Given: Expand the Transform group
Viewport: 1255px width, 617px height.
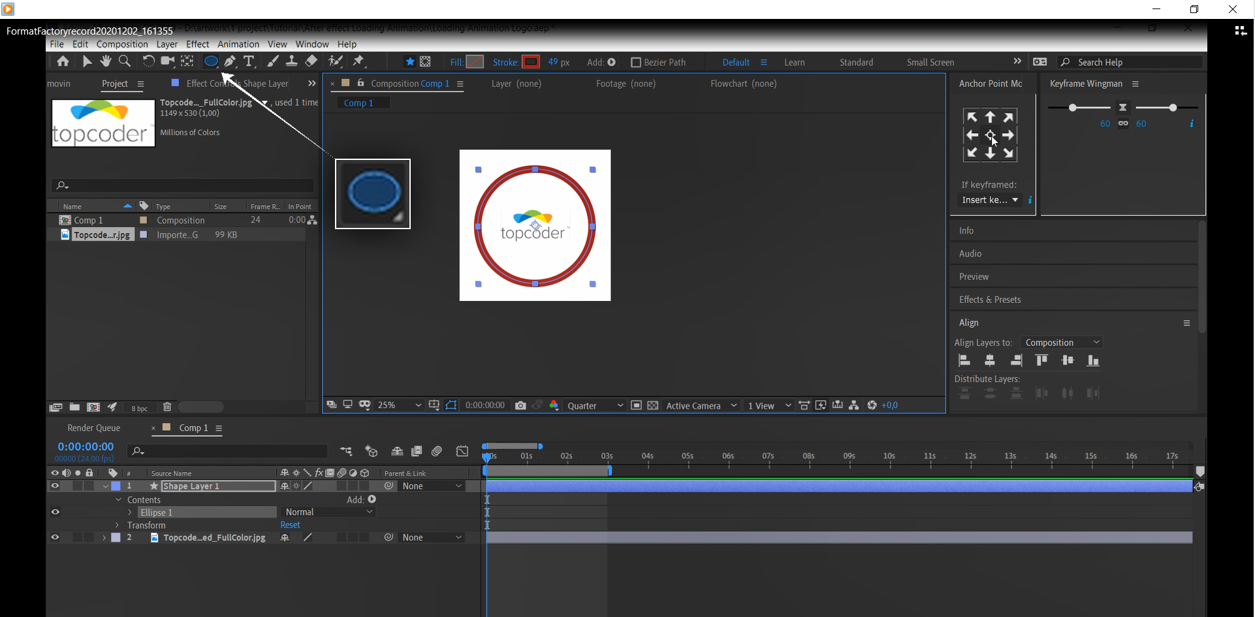Looking at the screenshot, I should (x=118, y=525).
